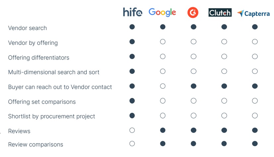274x157 pixels.
Task: Select Capterra's empty circle for Offering differentiators
Action: tap(255, 57)
